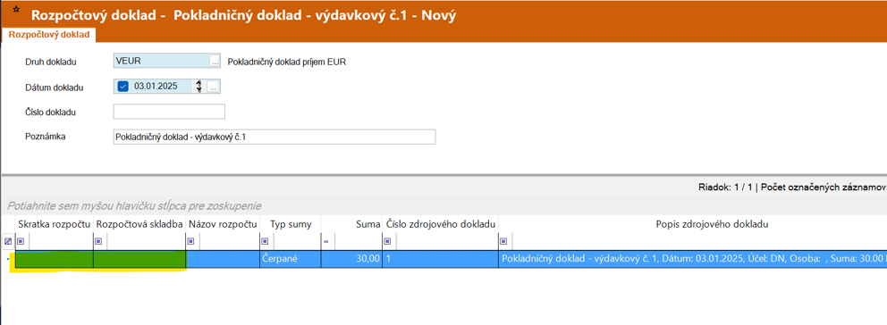Click Skratka rozpočtu filter text box
887x325 pixels.
(x=60, y=241)
